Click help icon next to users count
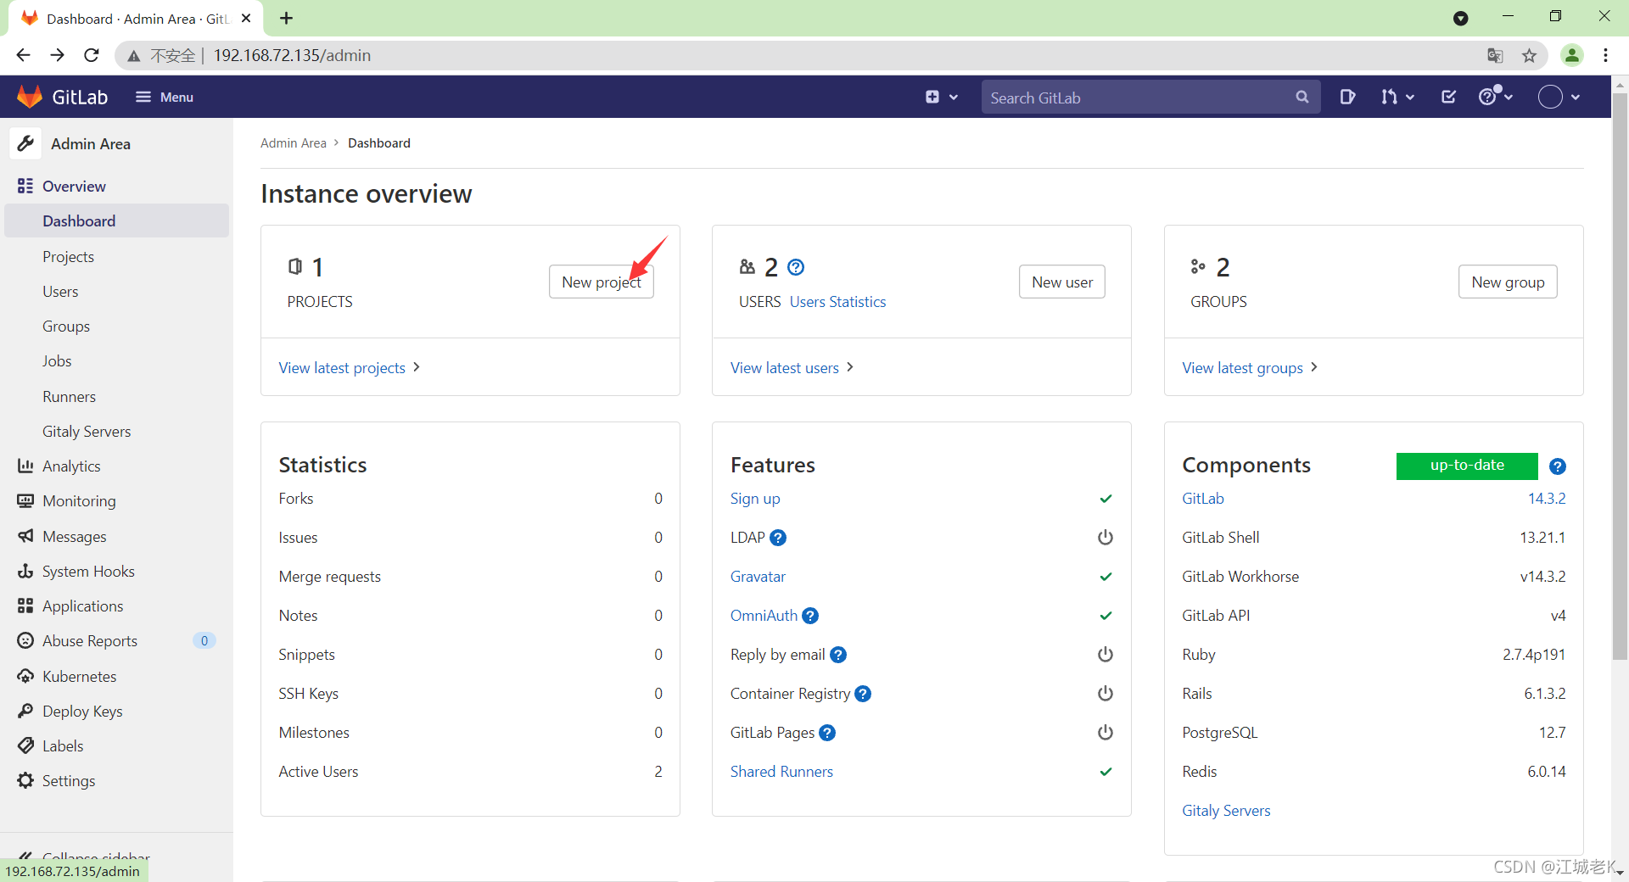Image resolution: width=1629 pixels, height=882 pixels. coord(796,267)
